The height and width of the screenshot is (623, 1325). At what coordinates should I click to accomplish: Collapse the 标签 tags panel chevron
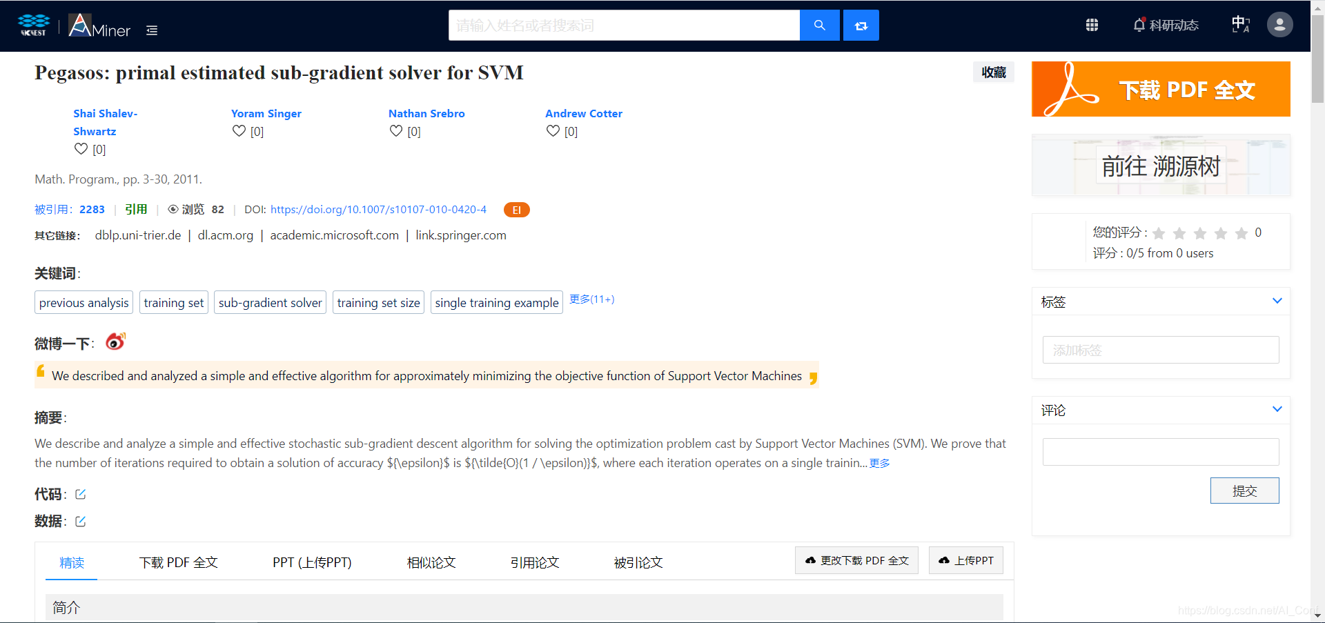click(x=1277, y=301)
